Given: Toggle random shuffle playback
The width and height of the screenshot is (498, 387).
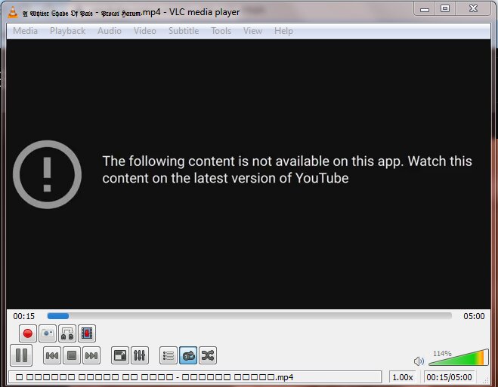Looking at the screenshot, I should [x=208, y=355].
